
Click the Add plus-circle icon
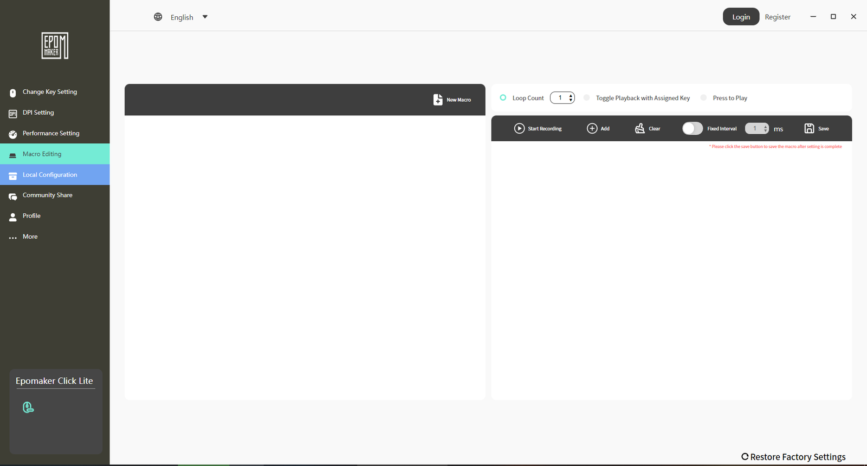(x=592, y=128)
